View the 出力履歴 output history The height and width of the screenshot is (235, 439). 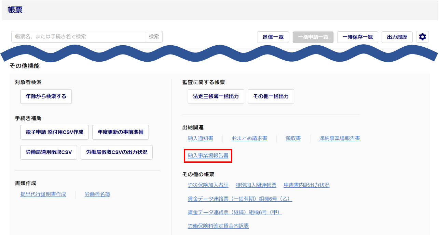pyautogui.click(x=397, y=37)
